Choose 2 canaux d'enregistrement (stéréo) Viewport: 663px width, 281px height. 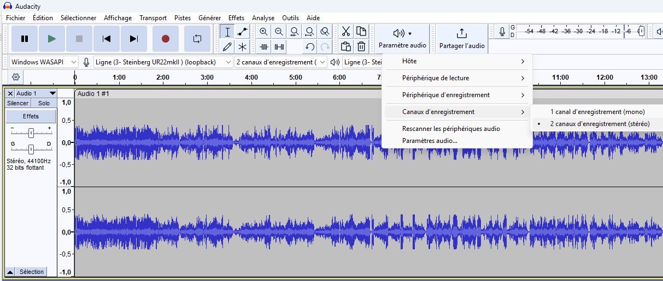point(597,124)
